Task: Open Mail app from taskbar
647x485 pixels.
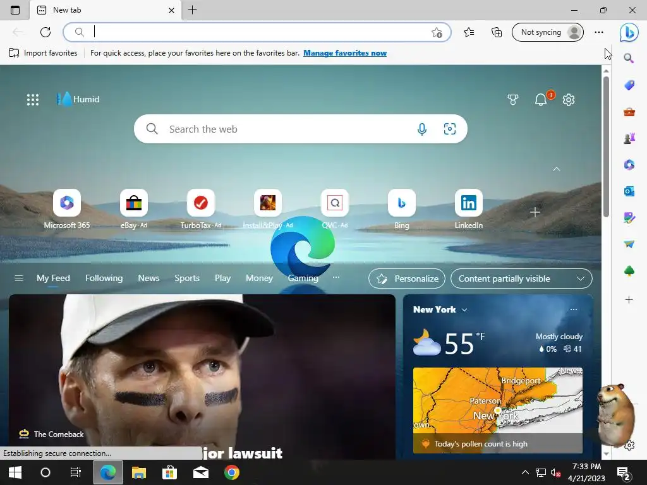Action: coord(200,472)
